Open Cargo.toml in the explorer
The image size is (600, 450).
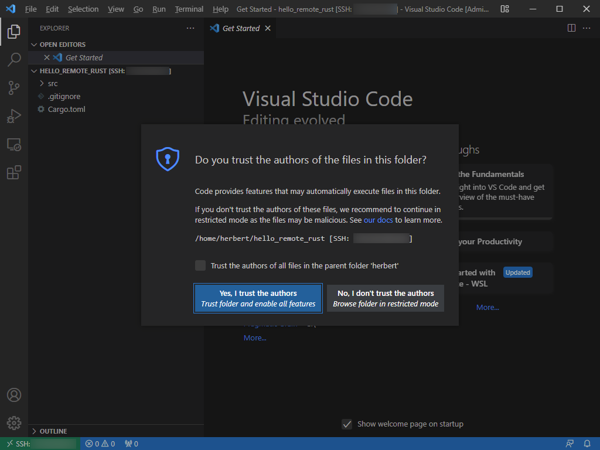click(x=66, y=109)
